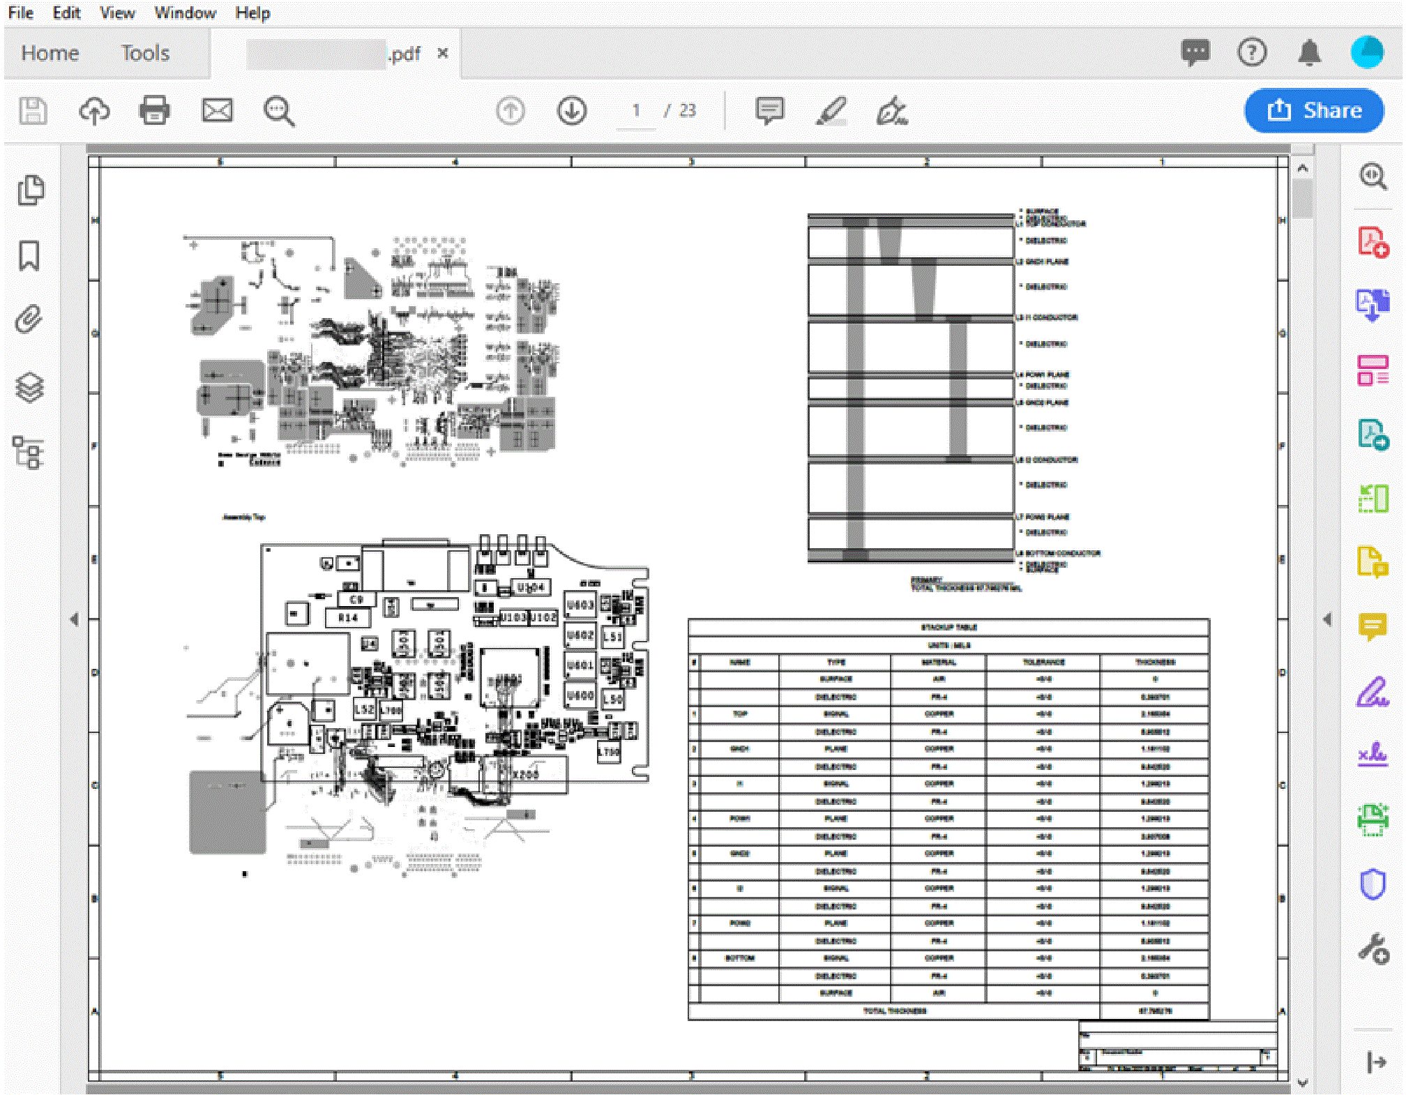
Task: Open the Export PDF tool
Action: tap(1373, 305)
